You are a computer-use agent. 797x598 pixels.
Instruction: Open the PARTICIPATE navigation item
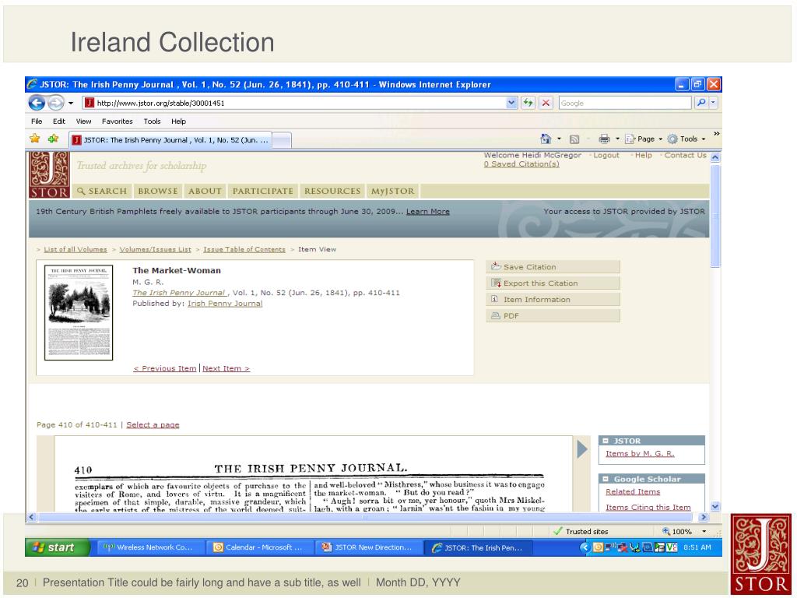263,192
